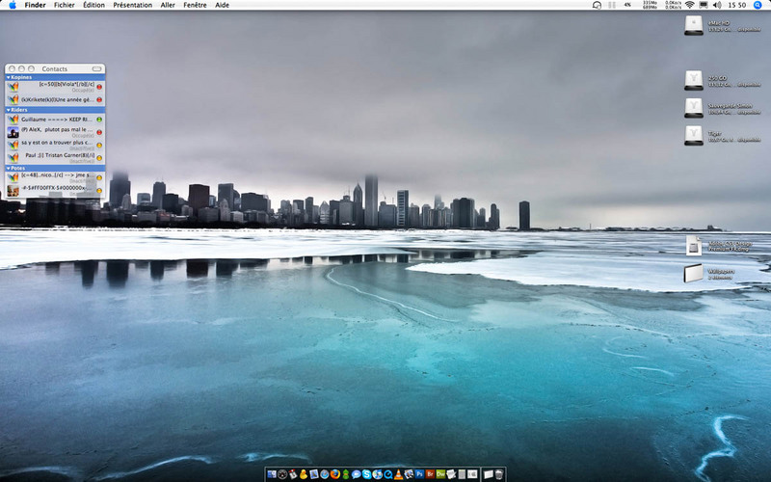771x482 pixels.
Task: Click the network speed 0.0Ko/s indicator
Action: pos(673,5)
